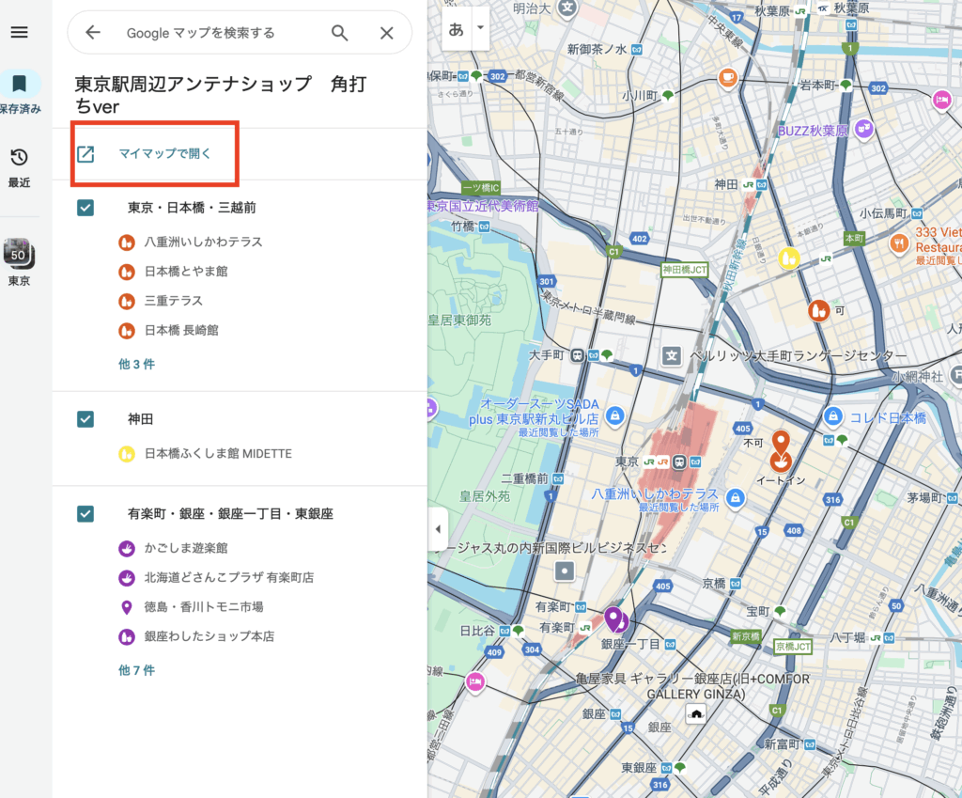Screen dimensions: 962x798
Task: Select 八重洲いしかわテラス in the list
Action: 203,243
